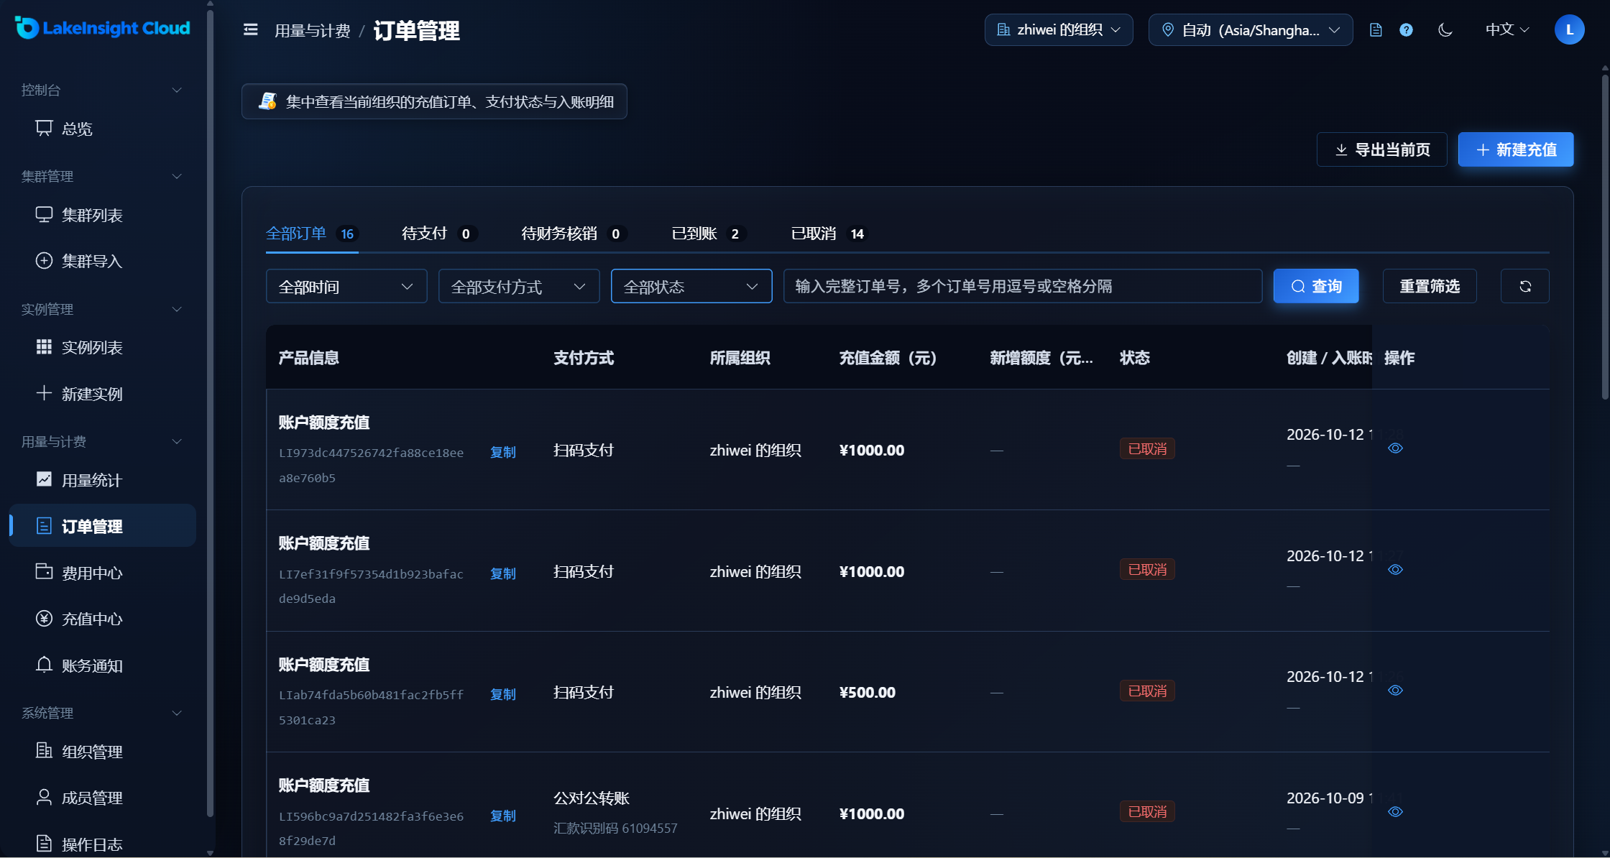
Task: Click the 查询 search button
Action: [x=1316, y=286]
